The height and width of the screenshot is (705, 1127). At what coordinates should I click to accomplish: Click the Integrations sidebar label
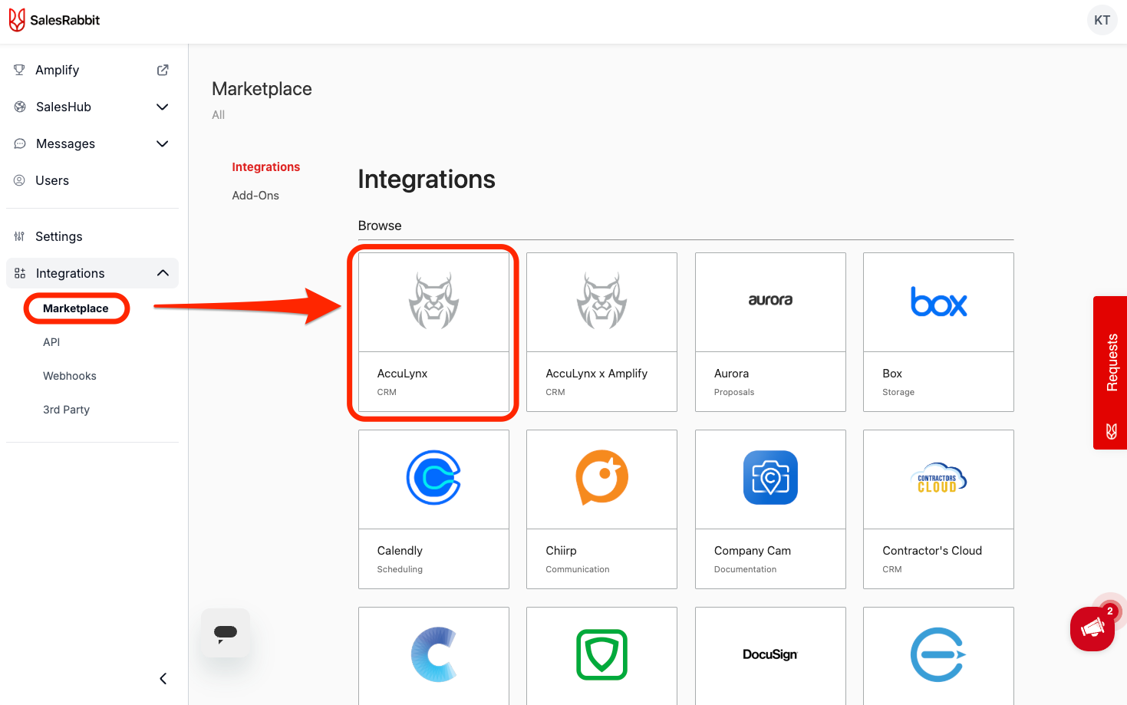tap(70, 273)
